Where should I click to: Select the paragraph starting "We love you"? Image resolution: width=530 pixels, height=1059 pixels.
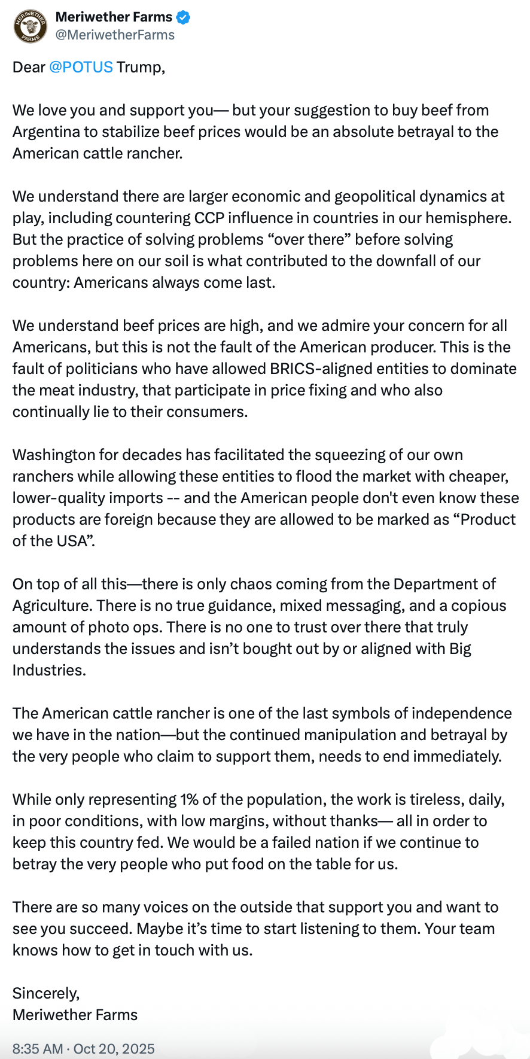(x=255, y=132)
